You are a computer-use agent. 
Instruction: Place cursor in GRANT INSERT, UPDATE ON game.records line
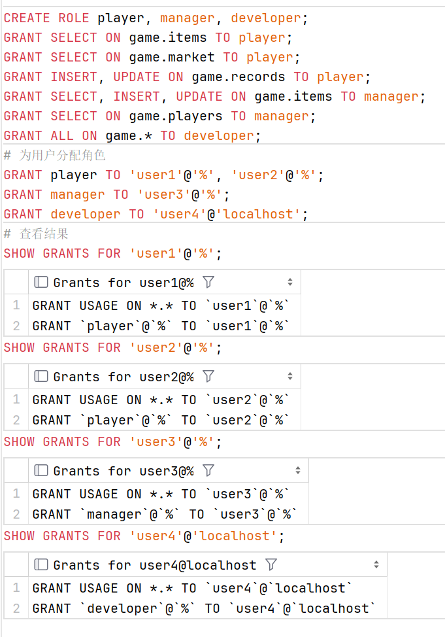[x=187, y=77]
